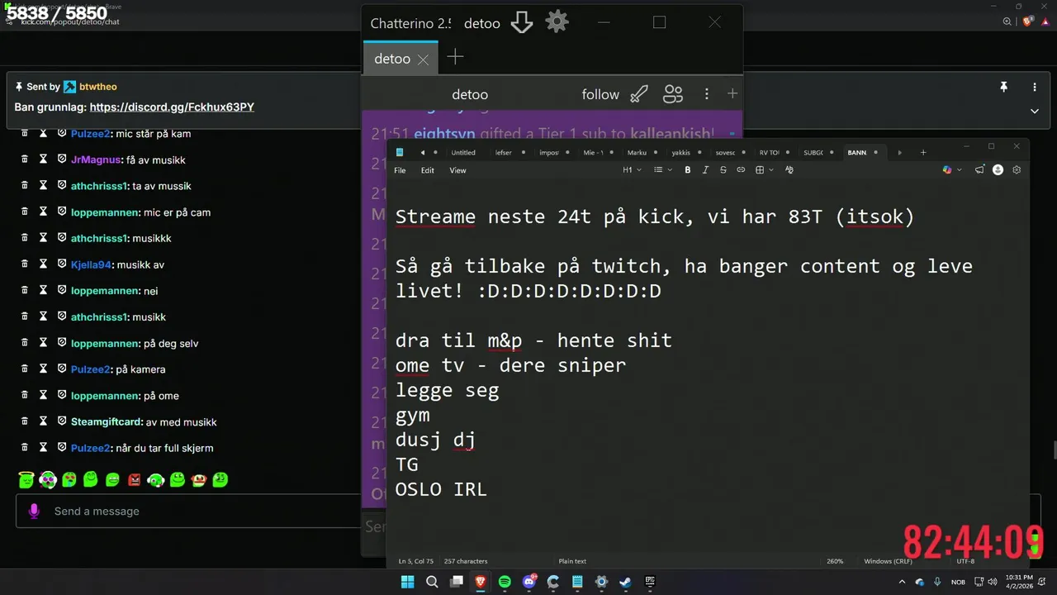The height and width of the screenshot is (595, 1057).
Task: Click username Pulzee2 on 'mic står på kam'
Action: 91,134
